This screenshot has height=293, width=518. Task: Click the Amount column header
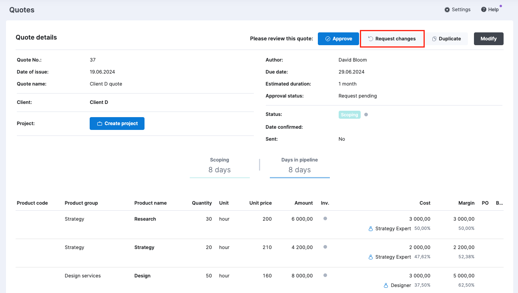[x=304, y=203]
